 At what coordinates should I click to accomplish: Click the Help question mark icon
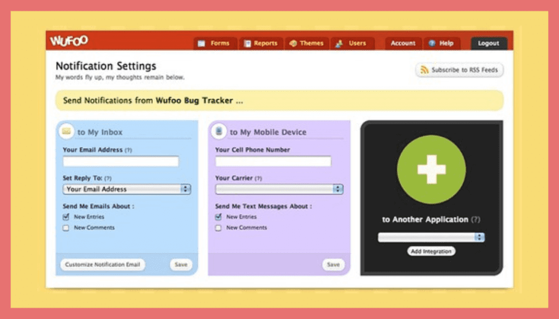coord(432,43)
